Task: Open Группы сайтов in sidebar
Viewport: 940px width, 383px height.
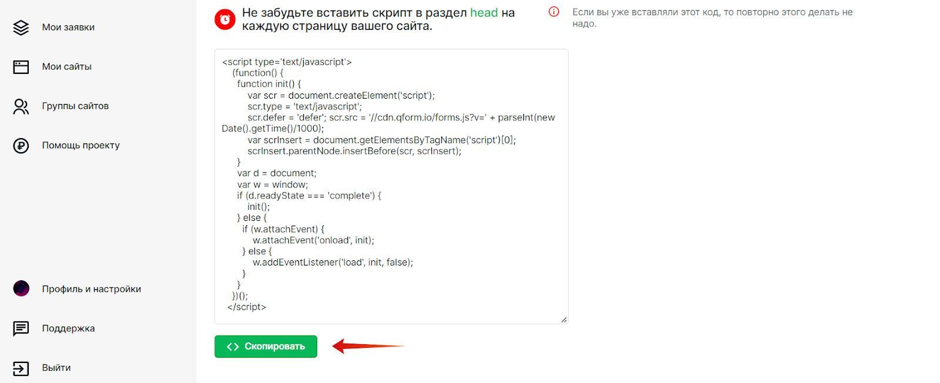Action: tap(75, 106)
